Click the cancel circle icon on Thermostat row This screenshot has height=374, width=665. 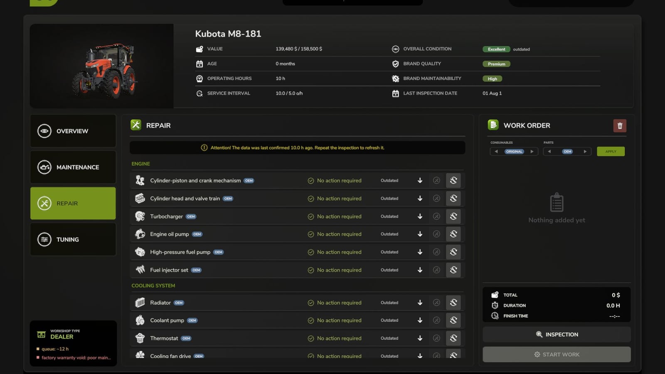pos(436,338)
